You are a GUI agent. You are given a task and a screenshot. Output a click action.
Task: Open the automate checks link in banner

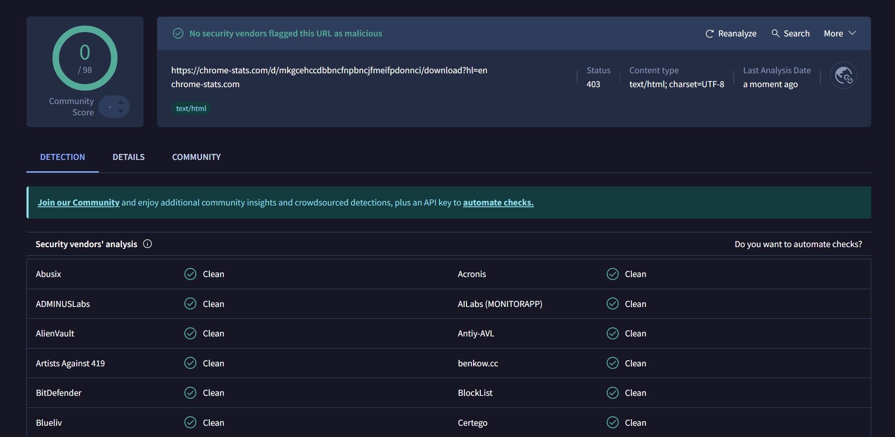click(498, 202)
